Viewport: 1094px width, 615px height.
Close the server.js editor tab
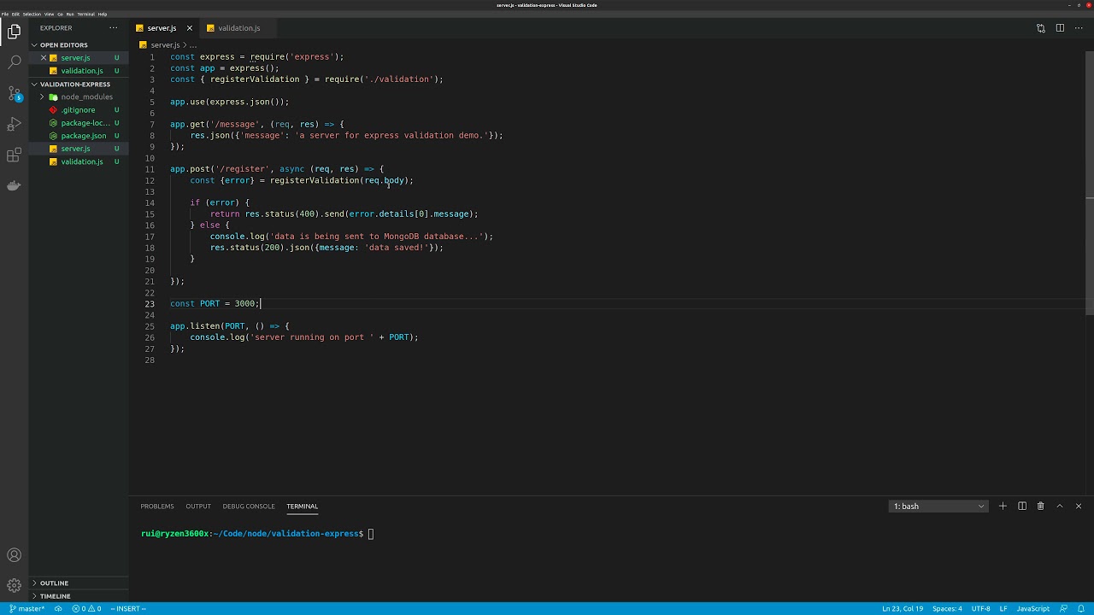click(190, 28)
